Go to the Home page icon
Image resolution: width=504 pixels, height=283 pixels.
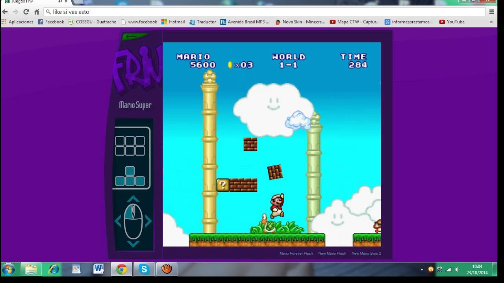(37, 12)
